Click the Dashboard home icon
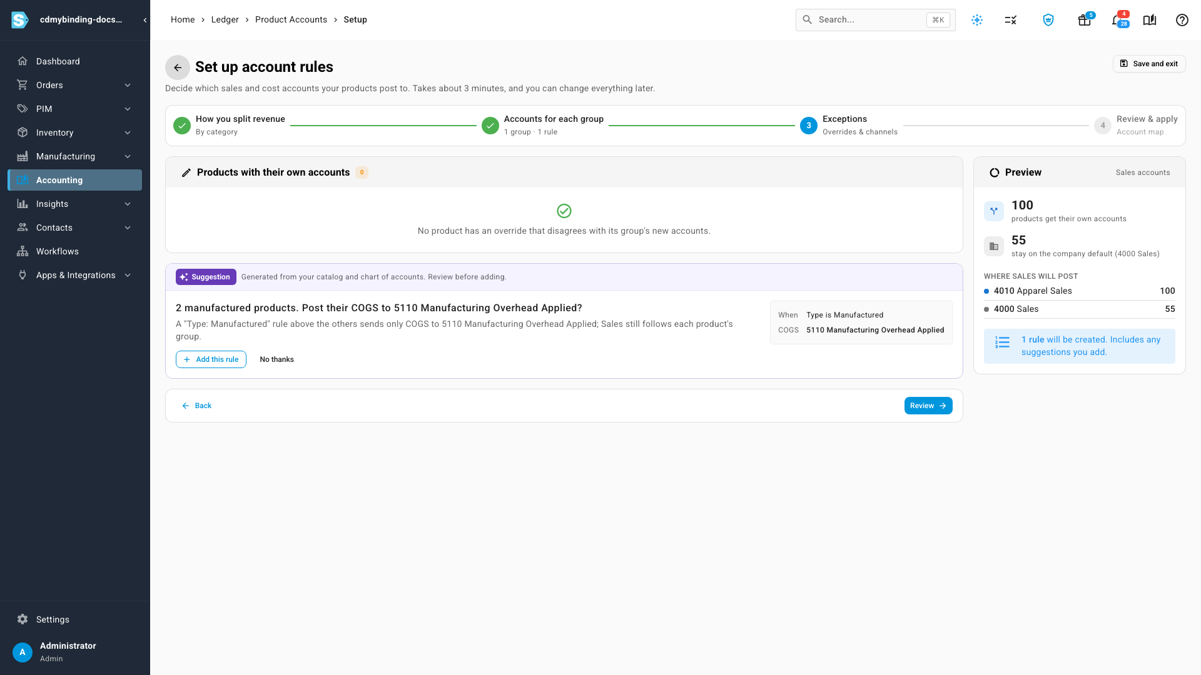Viewport: 1201px width, 675px height. [x=23, y=61]
